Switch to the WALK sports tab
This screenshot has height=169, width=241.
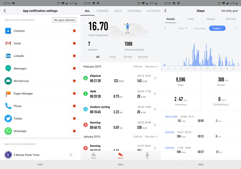click(x=118, y=11)
